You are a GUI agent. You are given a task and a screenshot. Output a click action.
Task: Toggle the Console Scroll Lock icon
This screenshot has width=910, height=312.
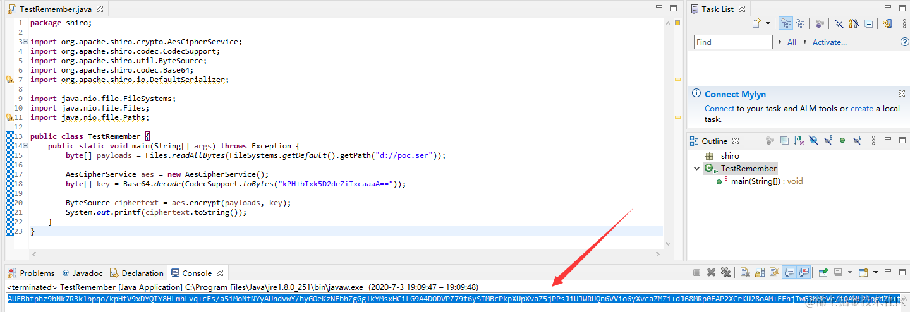coord(759,272)
